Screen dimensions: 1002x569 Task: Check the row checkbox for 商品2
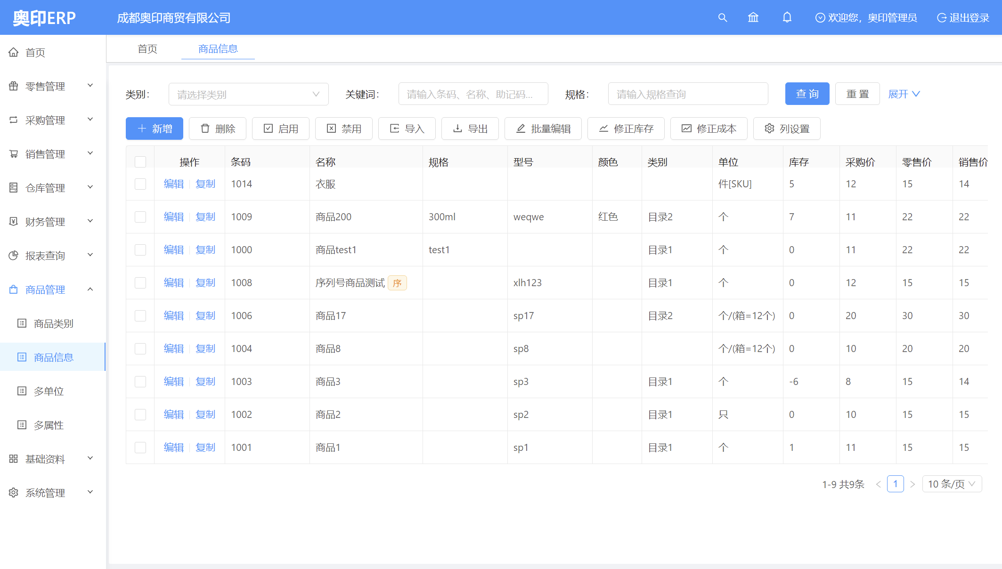[x=140, y=415]
